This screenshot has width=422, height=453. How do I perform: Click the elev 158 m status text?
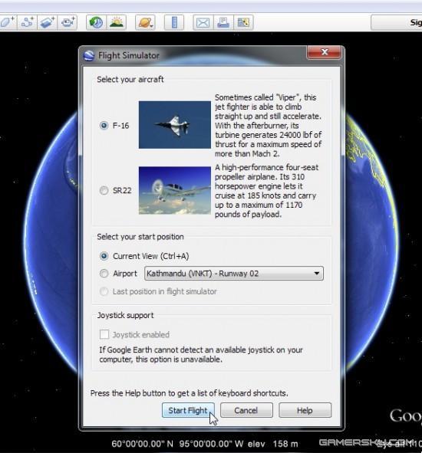pos(272,444)
